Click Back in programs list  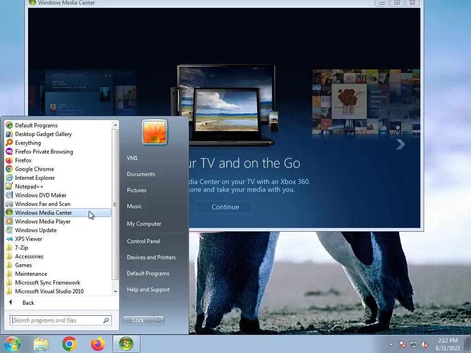28,302
